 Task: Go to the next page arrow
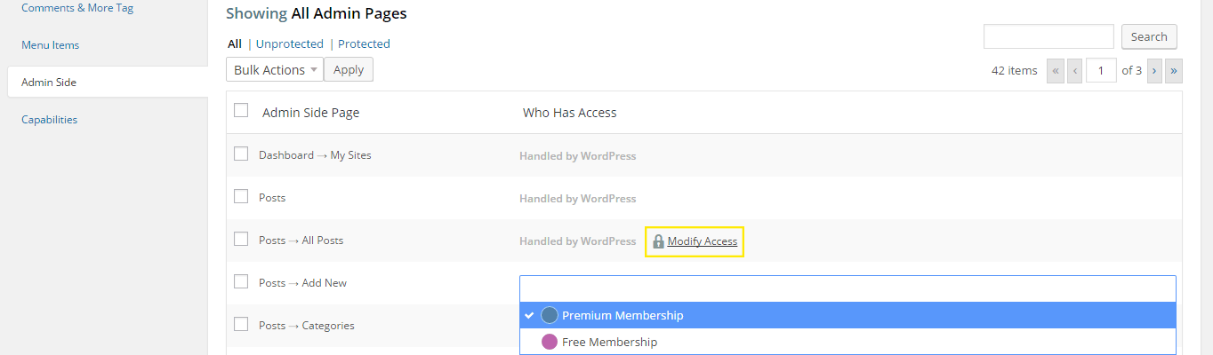pyautogui.click(x=1154, y=70)
